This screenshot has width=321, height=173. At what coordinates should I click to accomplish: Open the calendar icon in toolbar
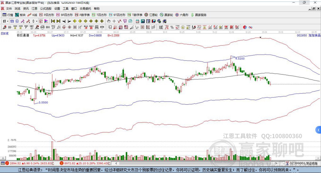(137, 21)
